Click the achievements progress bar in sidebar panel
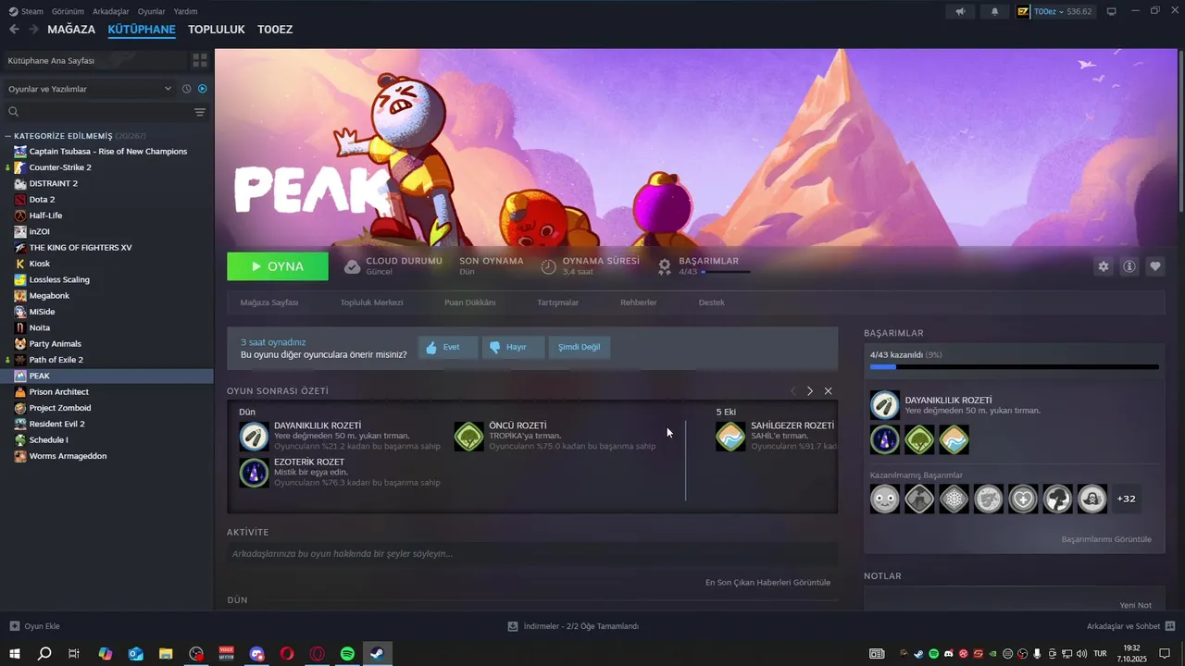Image resolution: width=1185 pixels, height=666 pixels. (1015, 367)
